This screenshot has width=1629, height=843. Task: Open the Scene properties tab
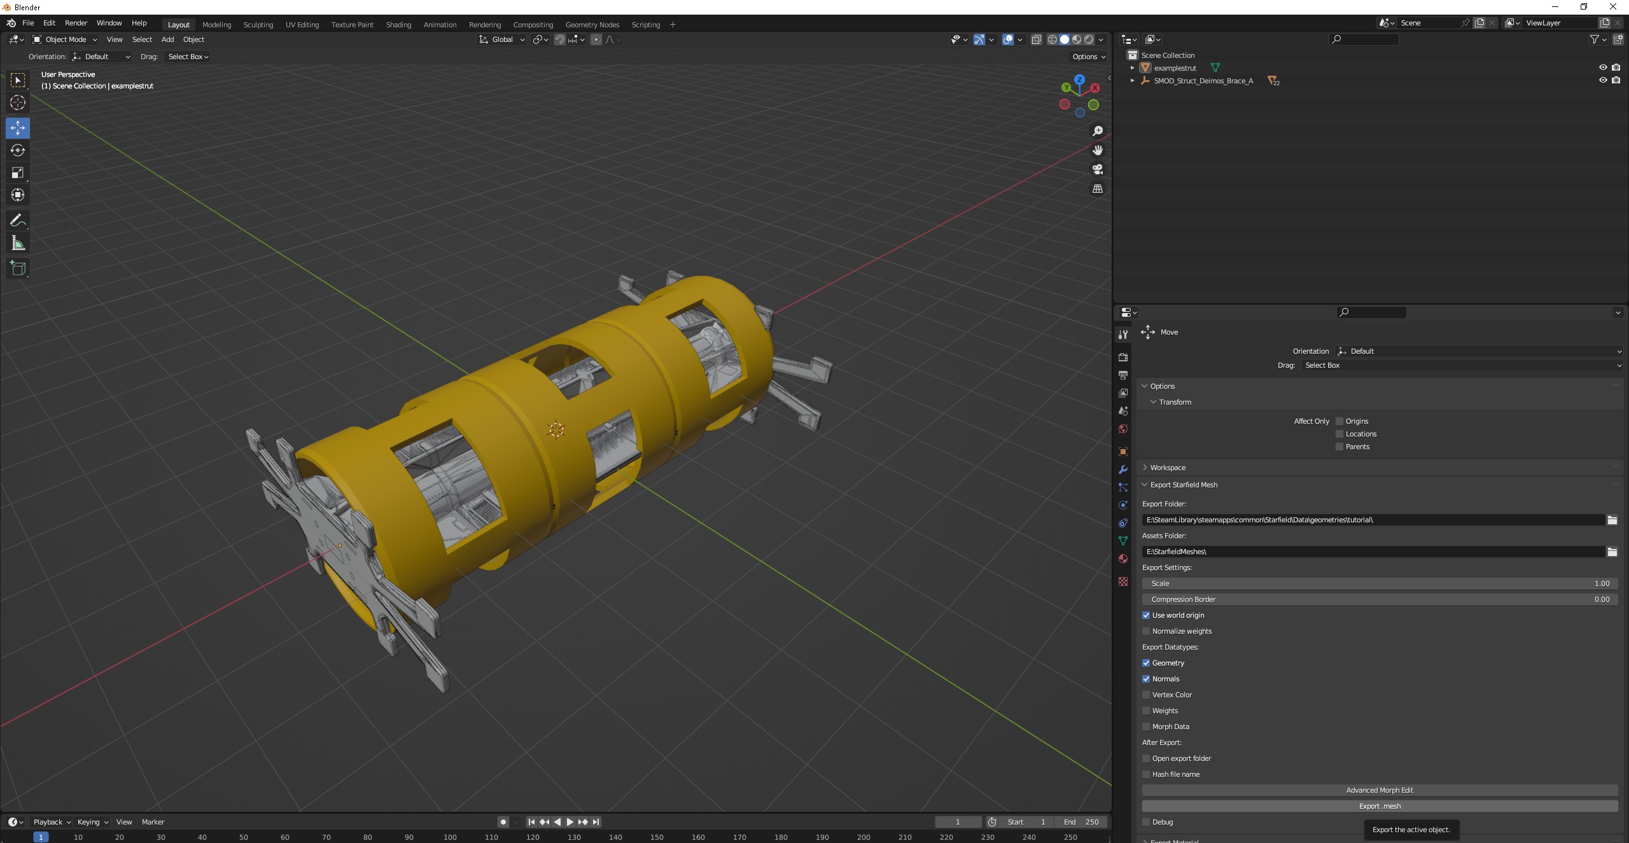pyautogui.click(x=1123, y=411)
